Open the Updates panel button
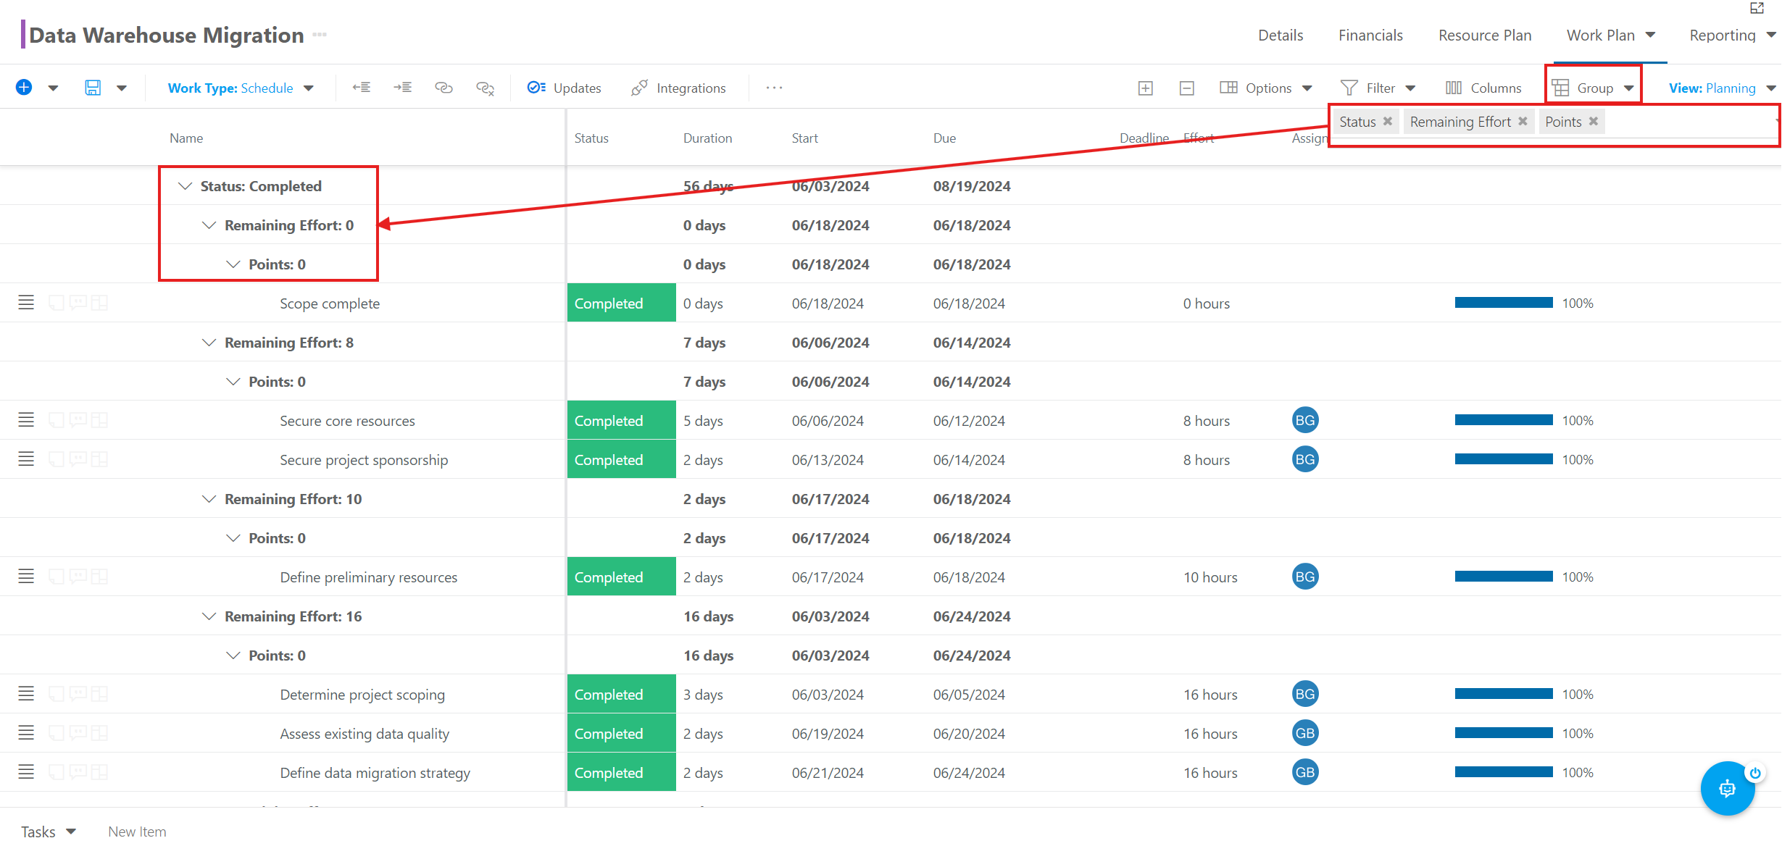1782x846 pixels. 565,88
